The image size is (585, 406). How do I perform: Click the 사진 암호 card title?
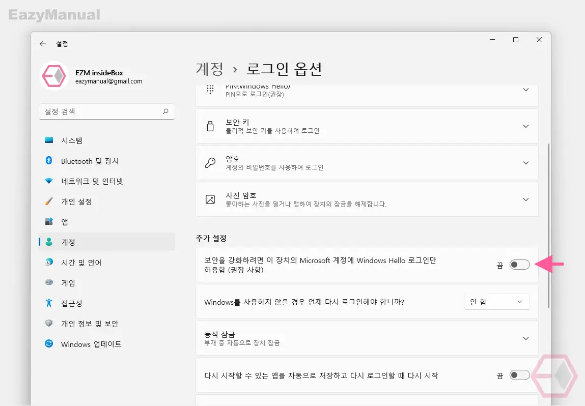[241, 195]
